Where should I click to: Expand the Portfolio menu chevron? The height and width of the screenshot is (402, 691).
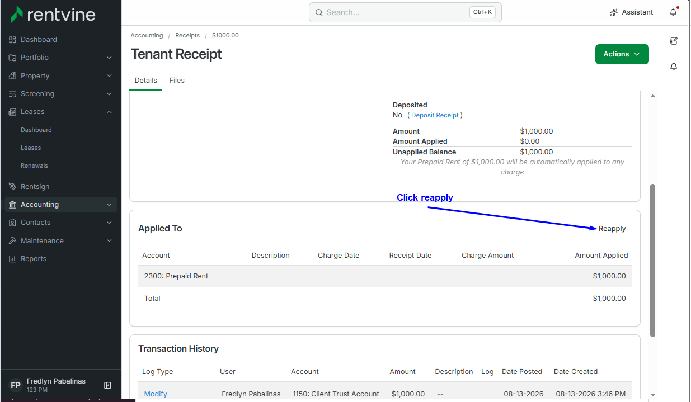coord(109,58)
